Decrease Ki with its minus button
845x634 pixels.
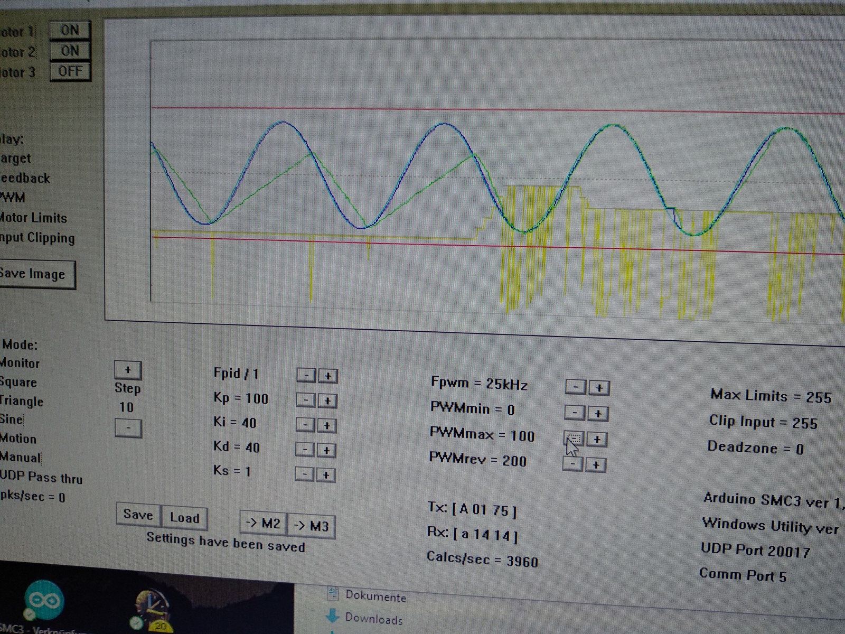[305, 425]
